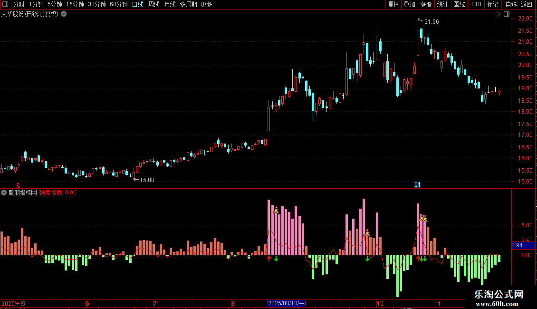Click the double running man signal icons late October
Screen dimensions: 537x309
pyautogui.click(x=423, y=218)
